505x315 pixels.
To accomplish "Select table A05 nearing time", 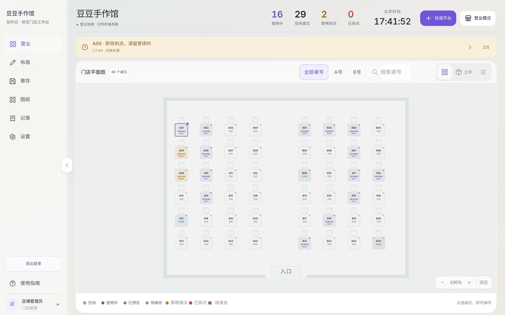I will point(182,153).
